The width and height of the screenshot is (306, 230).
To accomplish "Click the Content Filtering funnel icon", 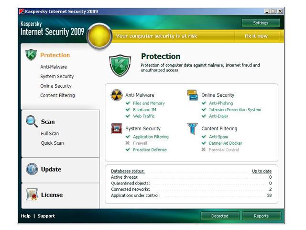I will pos(193,128).
